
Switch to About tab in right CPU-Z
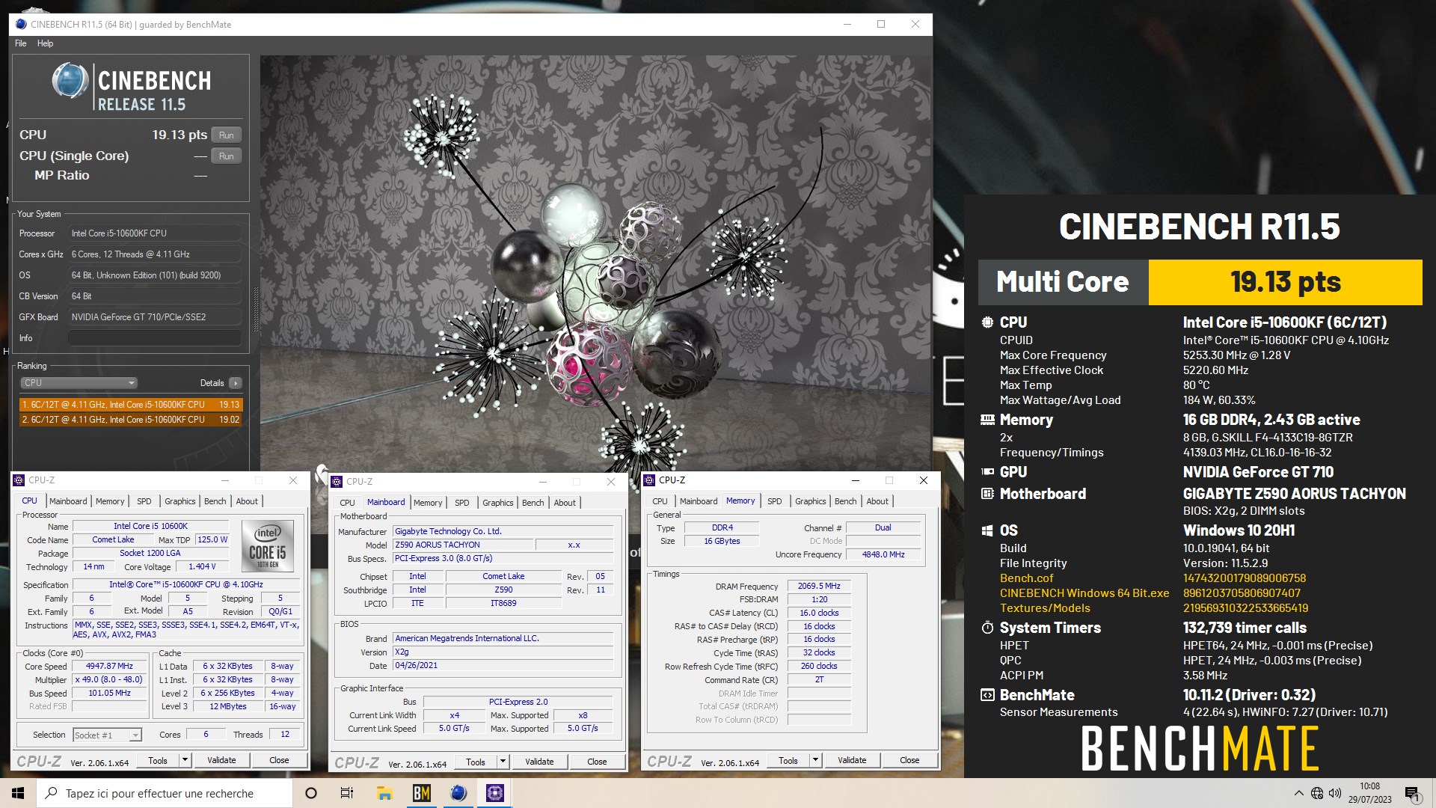point(878,501)
